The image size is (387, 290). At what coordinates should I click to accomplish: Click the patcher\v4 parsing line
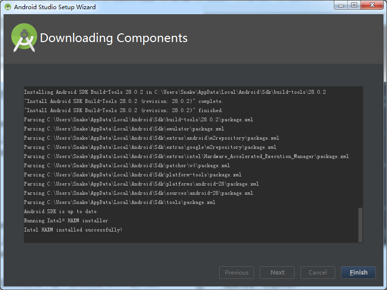tap(127, 165)
